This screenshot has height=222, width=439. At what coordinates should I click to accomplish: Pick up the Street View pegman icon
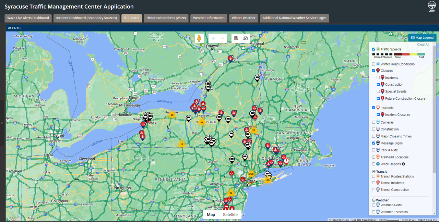199,38
